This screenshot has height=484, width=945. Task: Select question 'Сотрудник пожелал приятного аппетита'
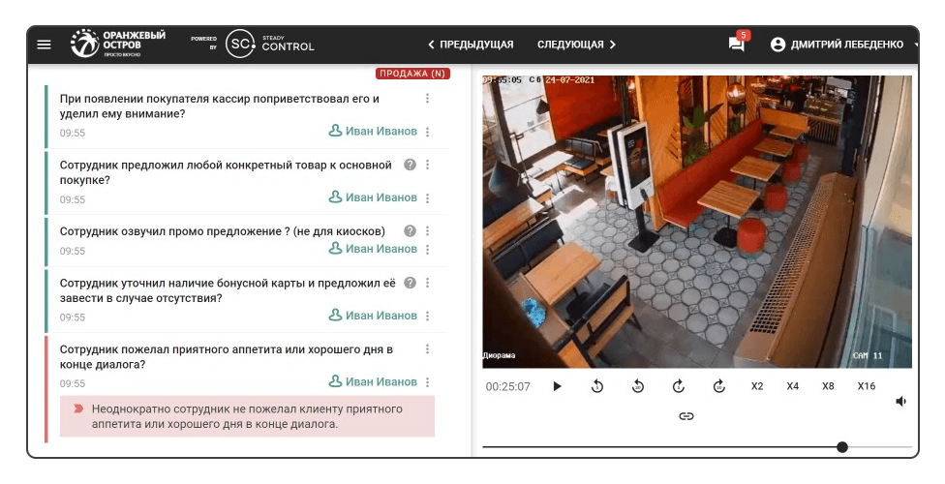[x=226, y=357]
